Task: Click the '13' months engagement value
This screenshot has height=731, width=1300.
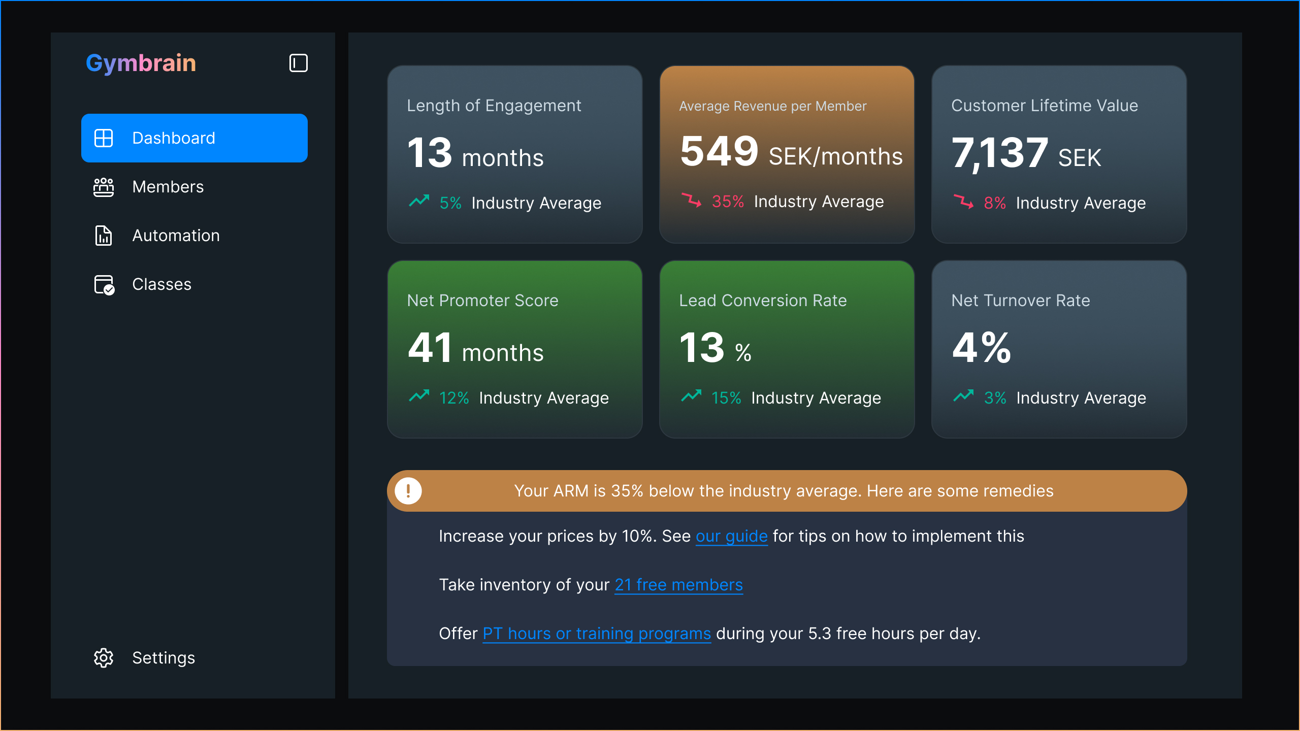Action: [x=430, y=153]
